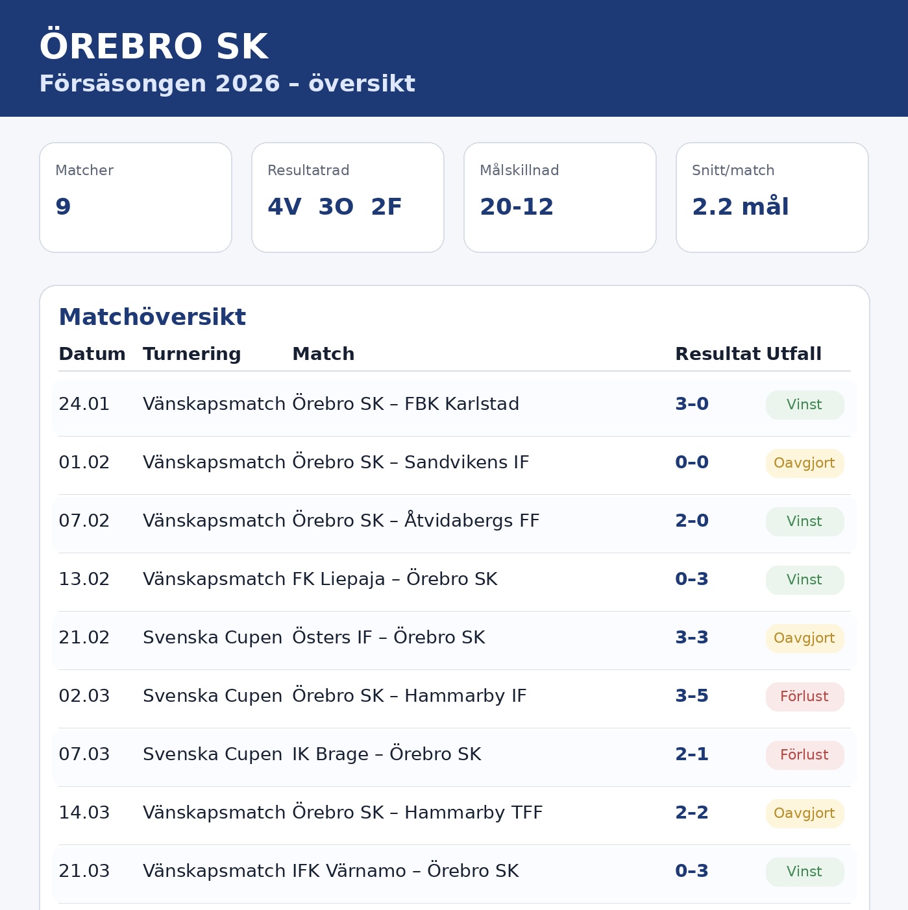Click the ÖREBRO SK page title

point(154,47)
